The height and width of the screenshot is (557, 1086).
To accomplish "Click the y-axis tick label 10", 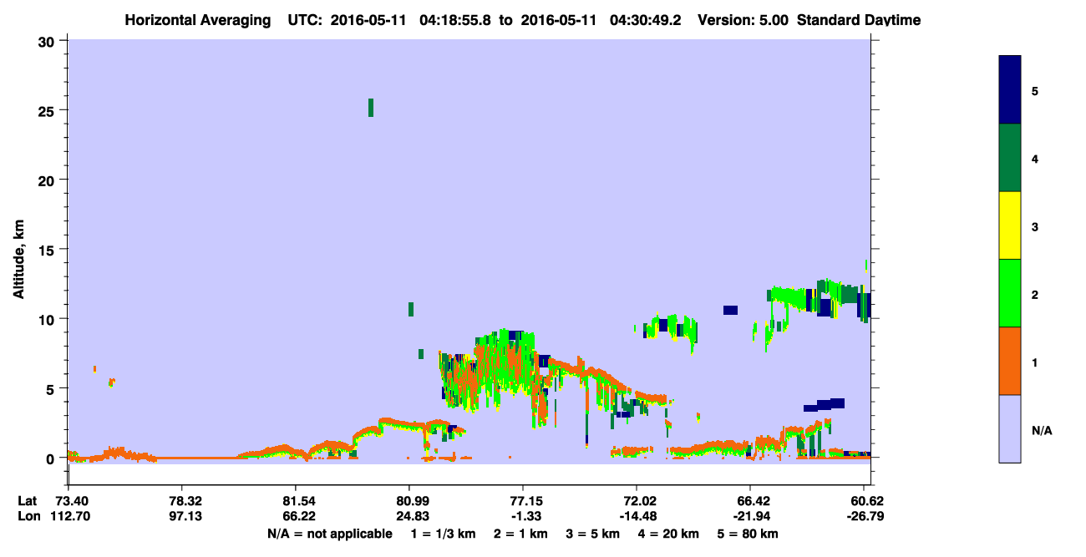I will tap(47, 319).
